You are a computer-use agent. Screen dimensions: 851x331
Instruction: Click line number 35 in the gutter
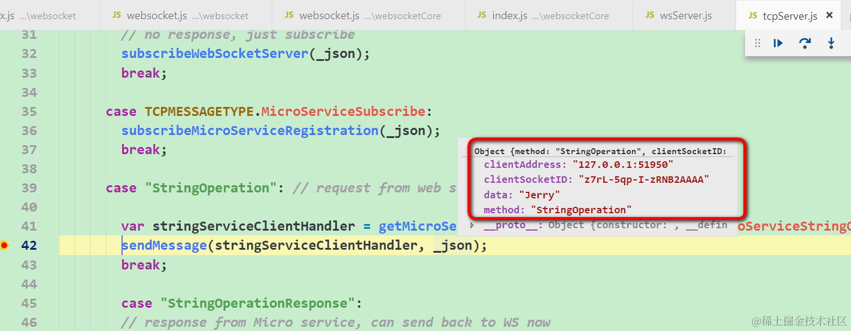[x=29, y=111]
